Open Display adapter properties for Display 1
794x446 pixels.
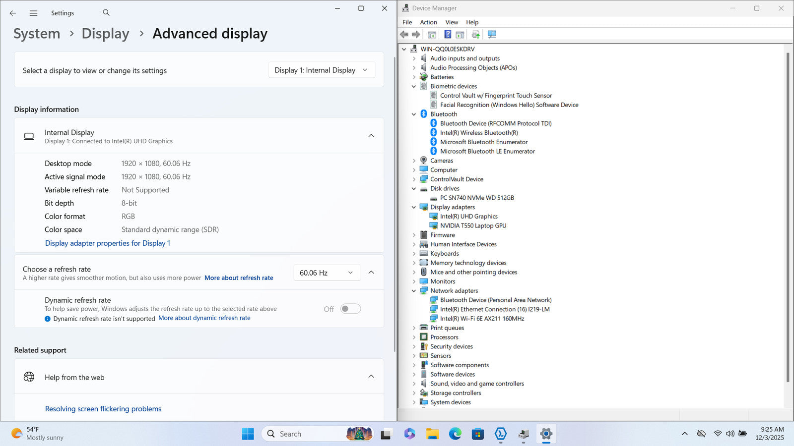(x=108, y=243)
